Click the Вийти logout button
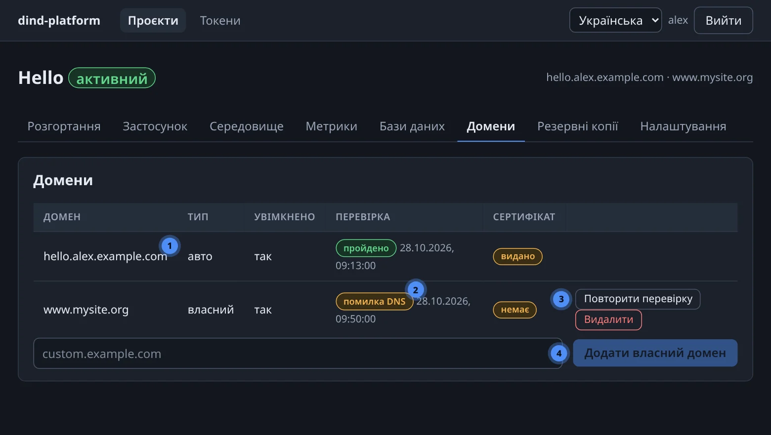 723,20
